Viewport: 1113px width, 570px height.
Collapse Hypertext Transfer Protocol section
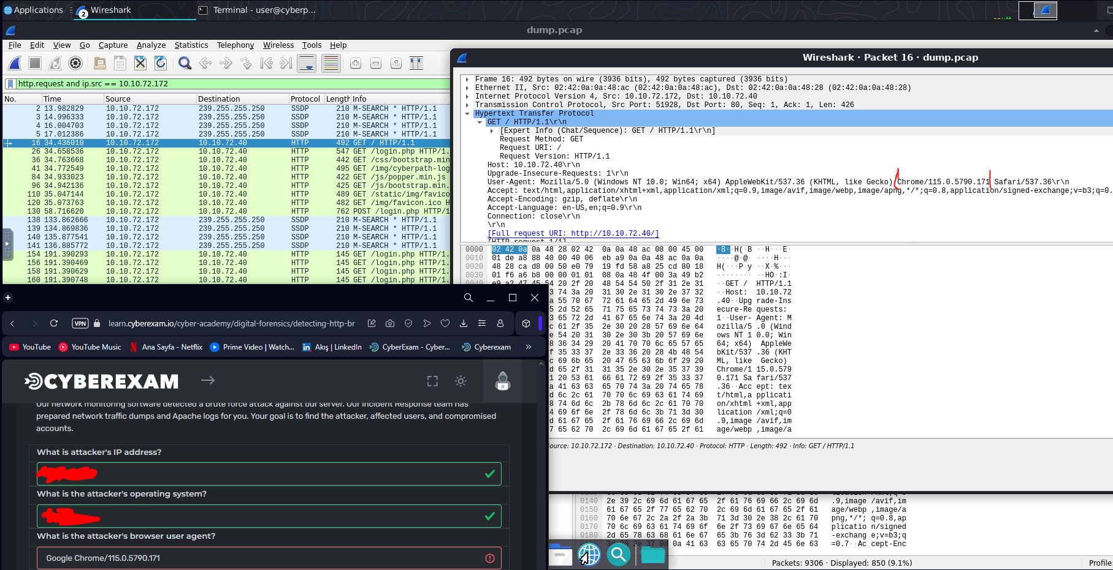coord(467,113)
